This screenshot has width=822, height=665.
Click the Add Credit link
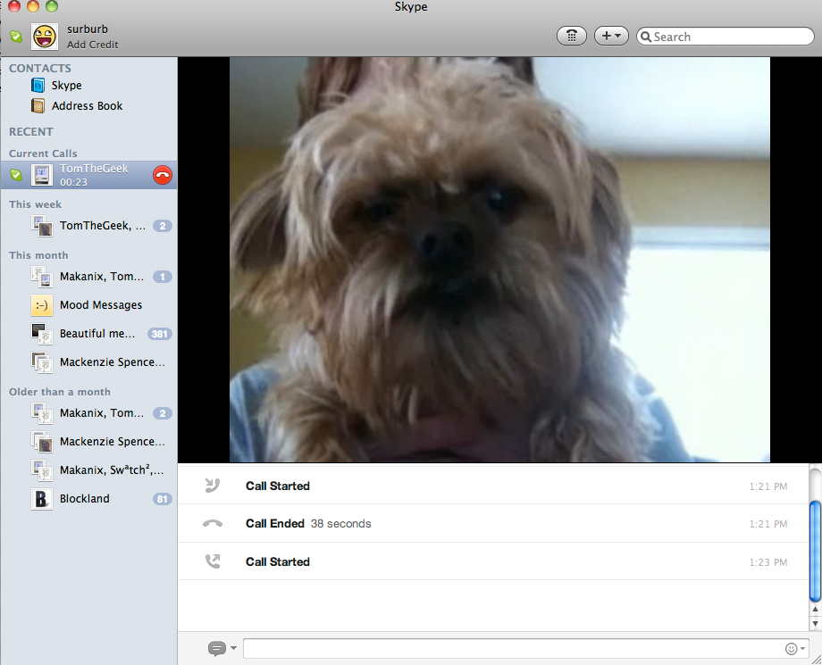pyautogui.click(x=92, y=45)
